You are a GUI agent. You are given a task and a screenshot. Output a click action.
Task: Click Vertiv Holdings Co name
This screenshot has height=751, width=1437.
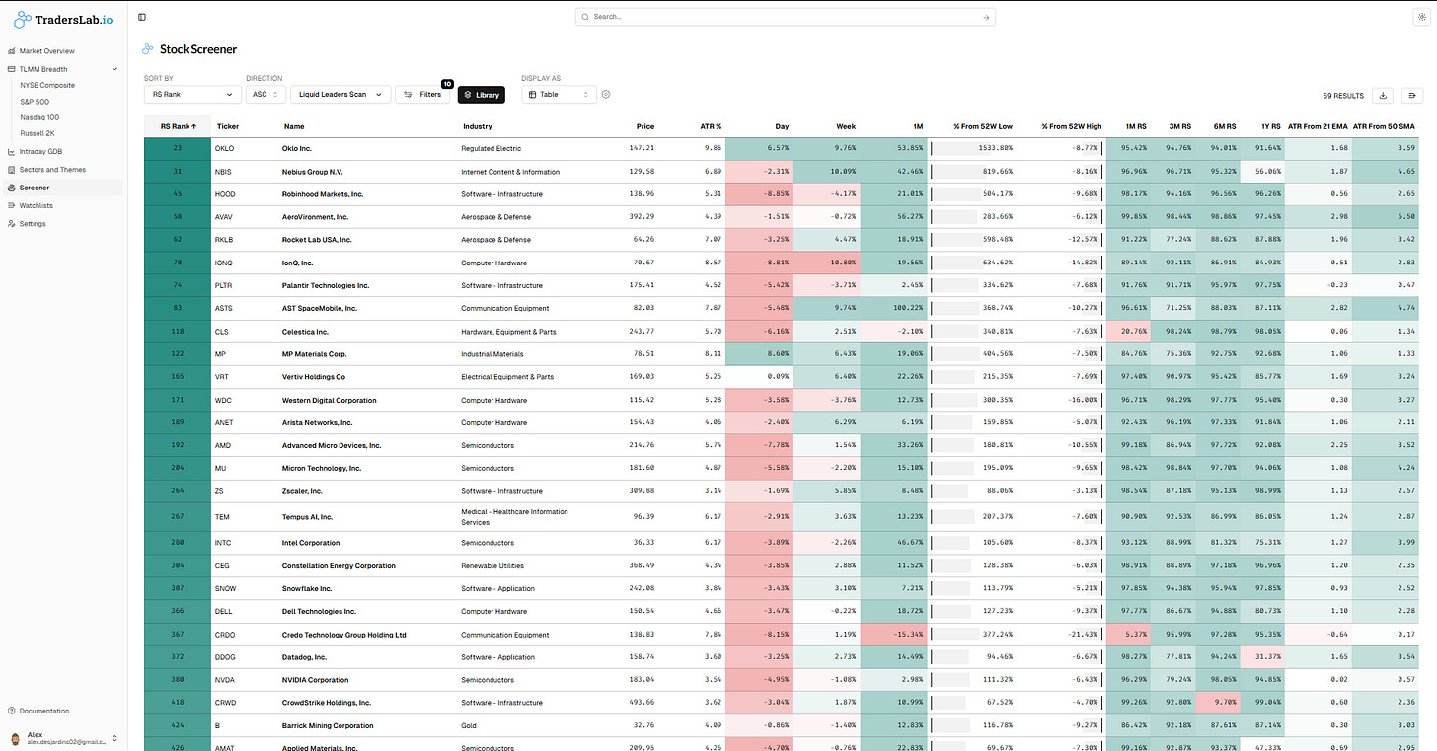[314, 377]
